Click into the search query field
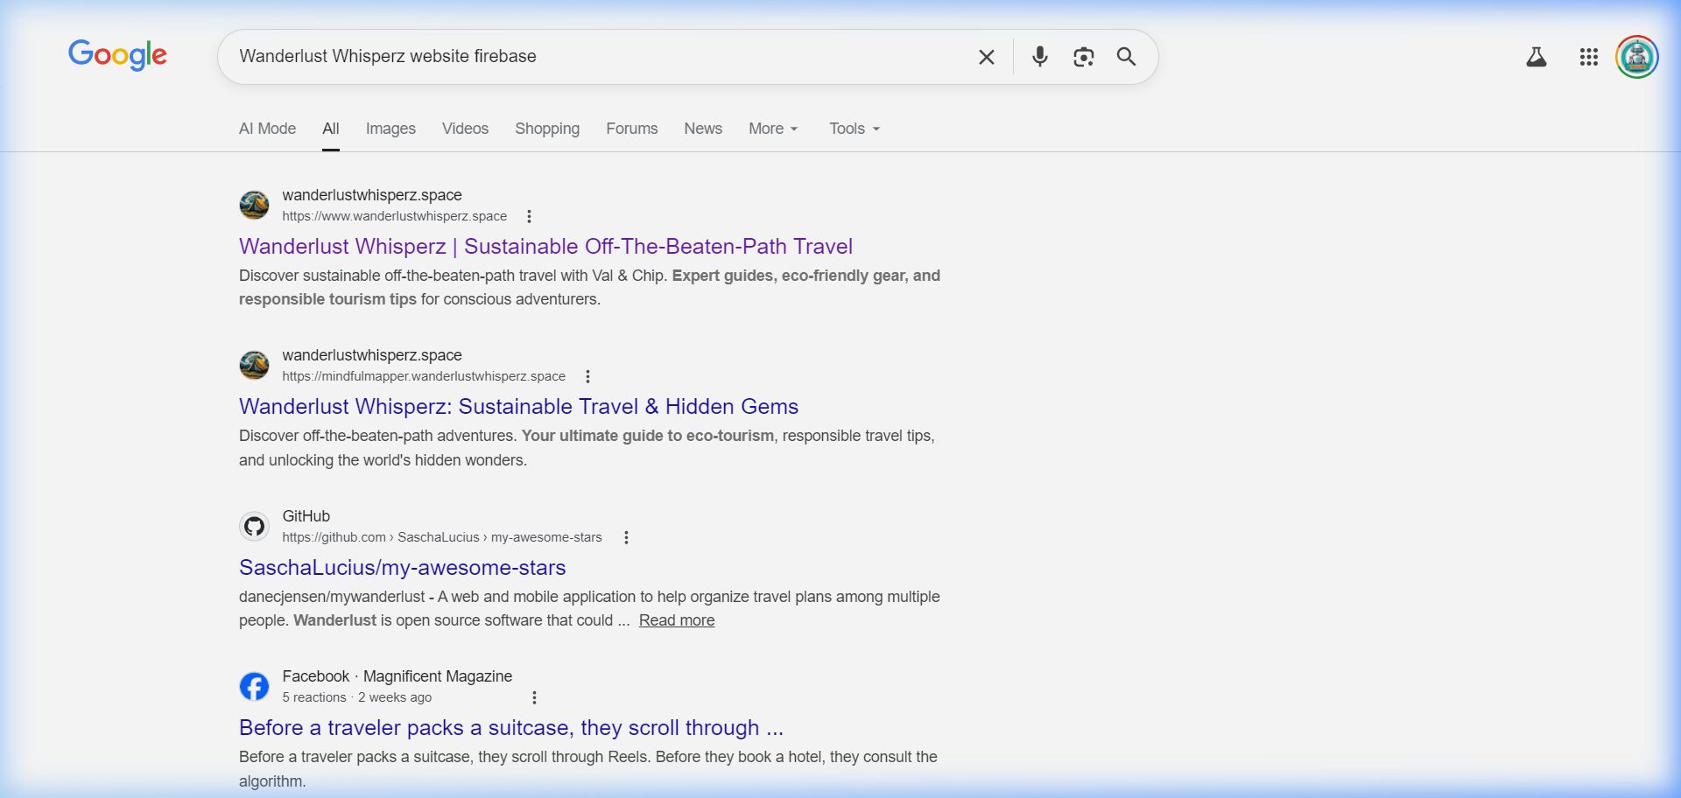Image resolution: width=1681 pixels, height=798 pixels. [x=595, y=57]
